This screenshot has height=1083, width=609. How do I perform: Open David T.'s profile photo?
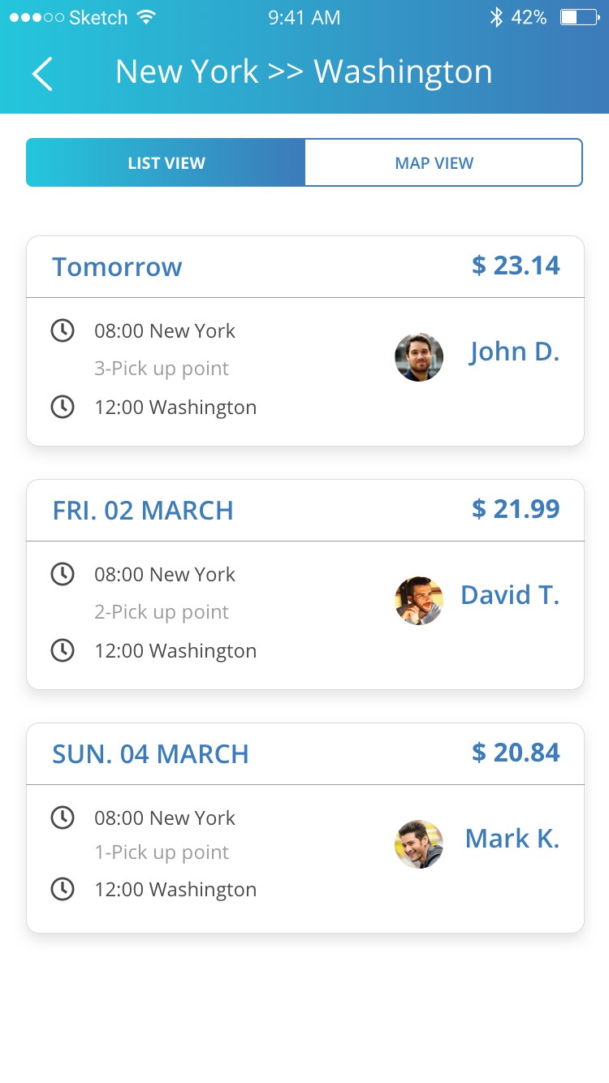point(419,601)
